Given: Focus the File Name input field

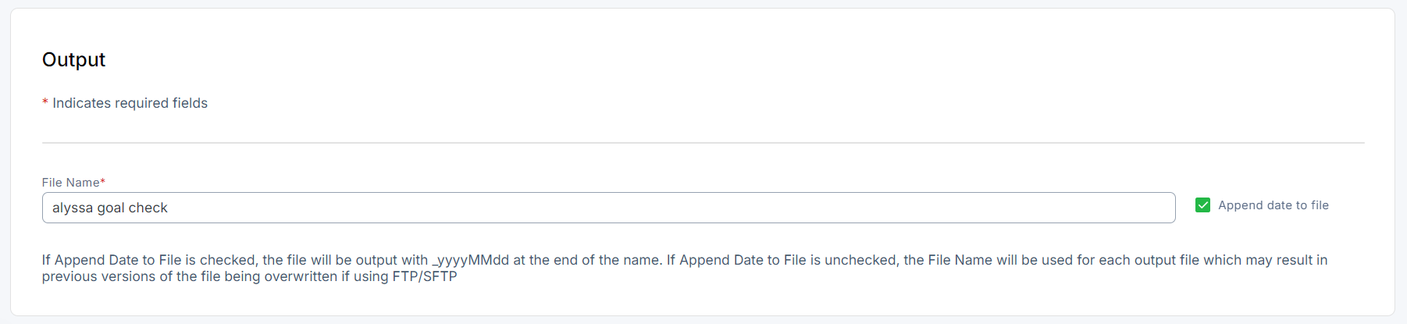Looking at the screenshot, I should 608,208.
